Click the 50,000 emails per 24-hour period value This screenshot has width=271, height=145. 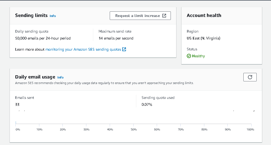click(x=43, y=38)
